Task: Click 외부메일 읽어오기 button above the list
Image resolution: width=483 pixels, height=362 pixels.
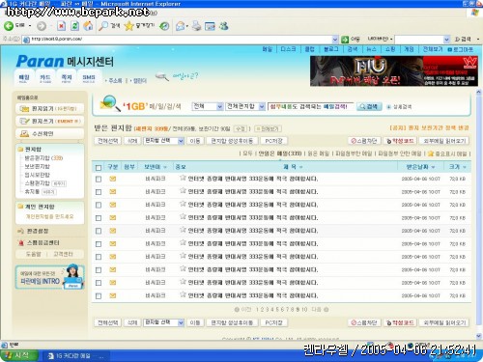Action: click(x=444, y=141)
